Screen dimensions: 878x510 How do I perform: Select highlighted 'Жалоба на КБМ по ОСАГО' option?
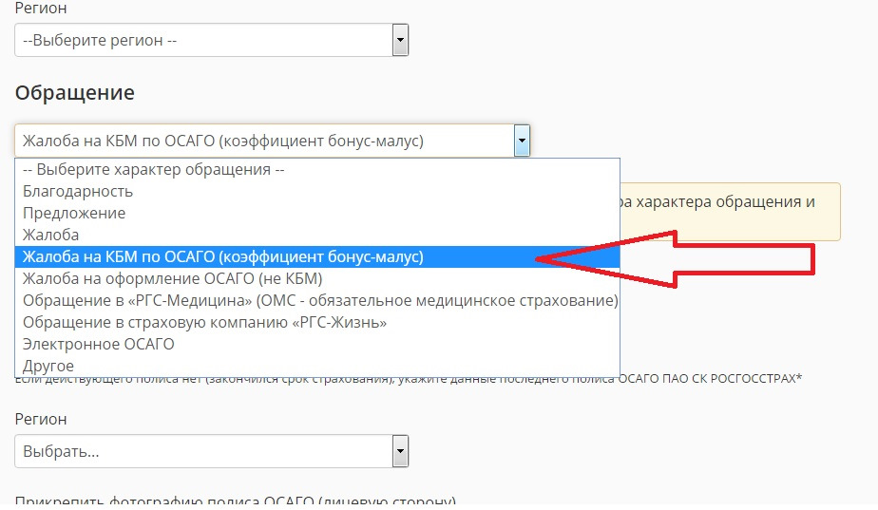coord(317,257)
